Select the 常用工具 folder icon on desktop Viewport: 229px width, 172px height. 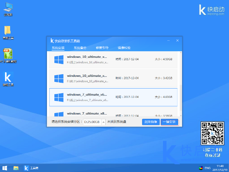click(8, 33)
